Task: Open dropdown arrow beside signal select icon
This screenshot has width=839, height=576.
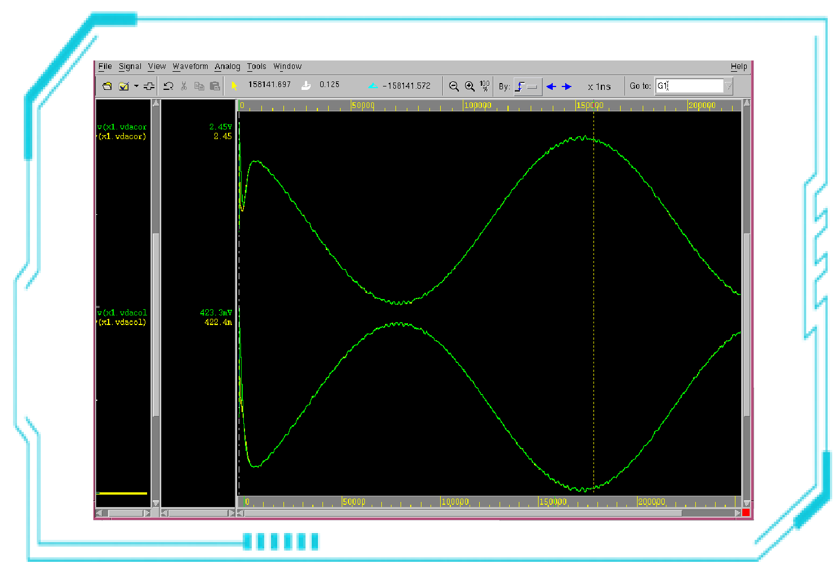Action: (136, 86)
